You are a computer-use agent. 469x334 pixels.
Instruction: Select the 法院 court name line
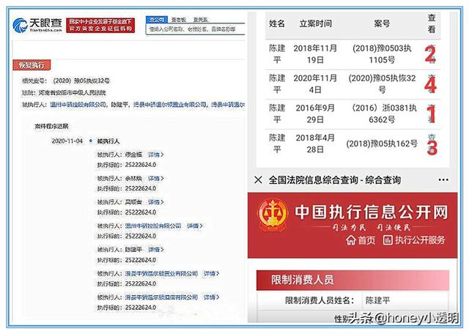(64, 93)
